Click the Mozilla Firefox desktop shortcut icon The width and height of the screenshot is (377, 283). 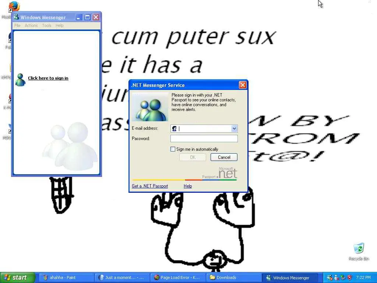[x=14, y=6]
